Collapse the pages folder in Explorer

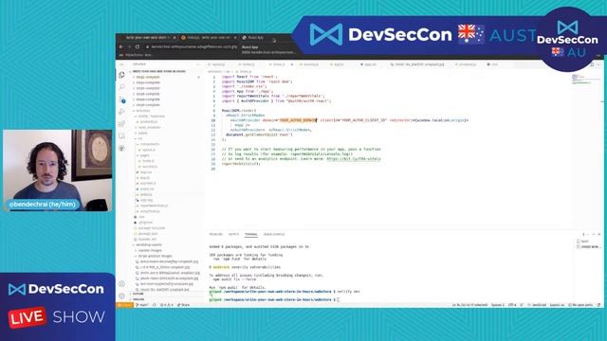(145, 155)
